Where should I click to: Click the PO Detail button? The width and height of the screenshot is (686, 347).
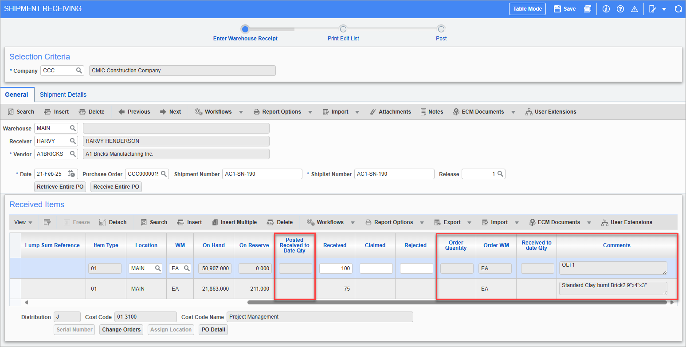pyautogui.click(x=213, y=330)
